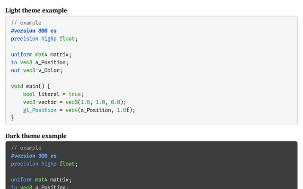This screenshot has width=303, height=189.
Task: Click "precision" keyword in the light theme block
Action: 25,39
